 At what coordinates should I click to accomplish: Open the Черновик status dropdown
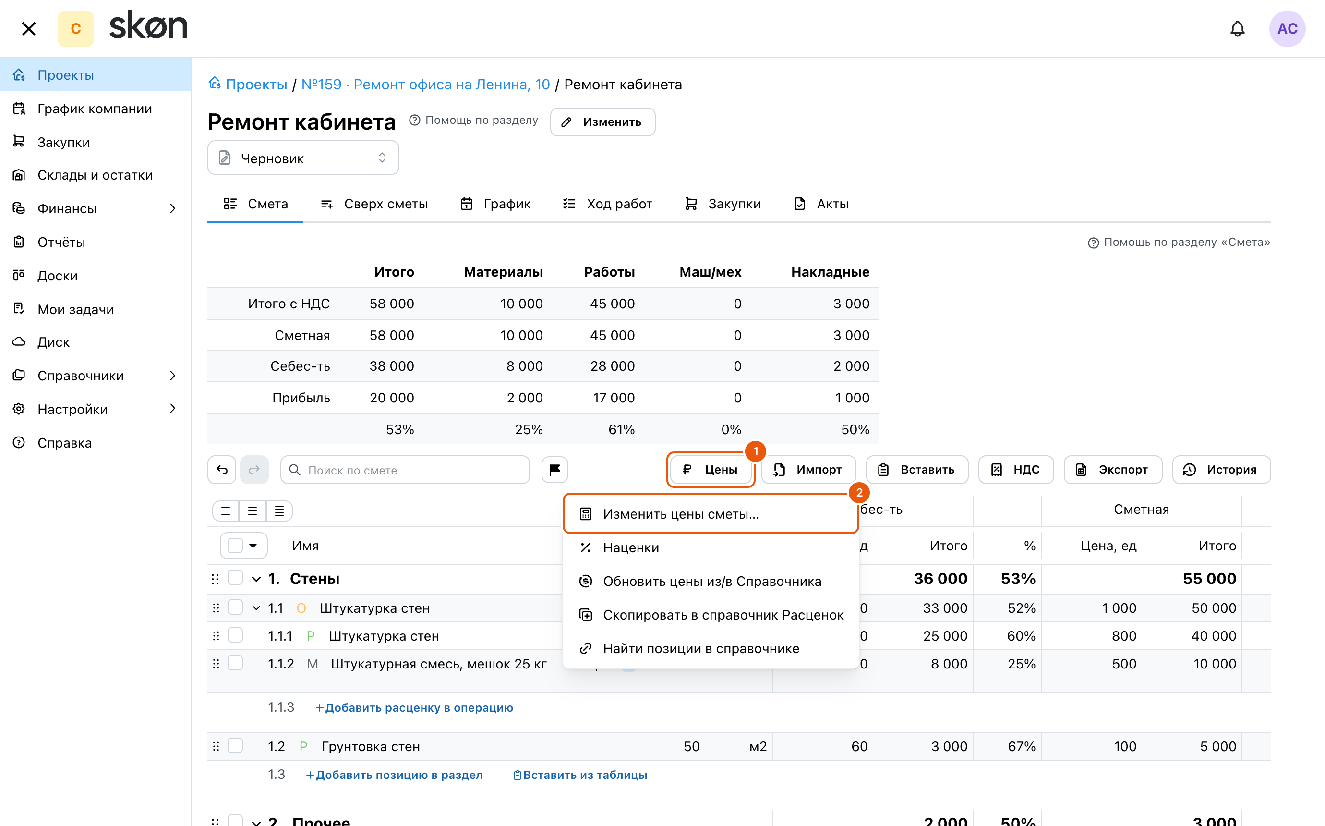303,158
